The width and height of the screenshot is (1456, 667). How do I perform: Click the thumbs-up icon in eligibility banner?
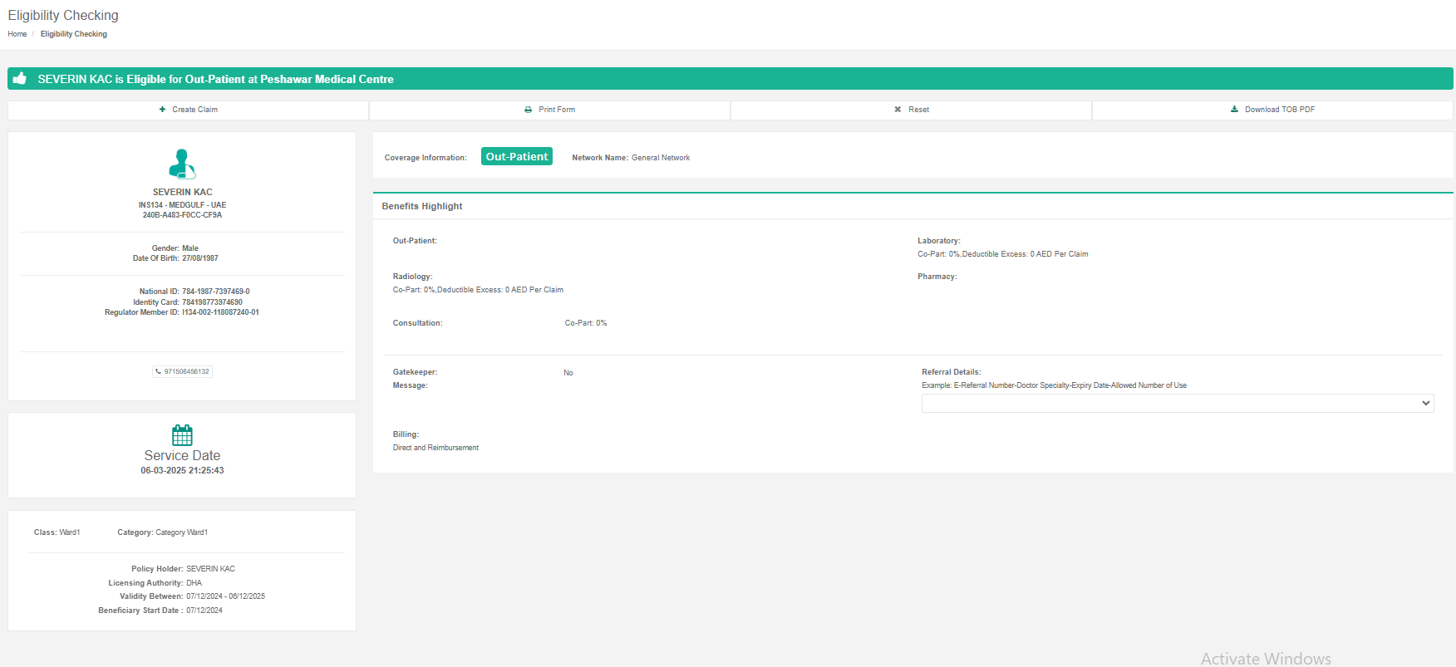pyautogui.click(x=20, y=79)
